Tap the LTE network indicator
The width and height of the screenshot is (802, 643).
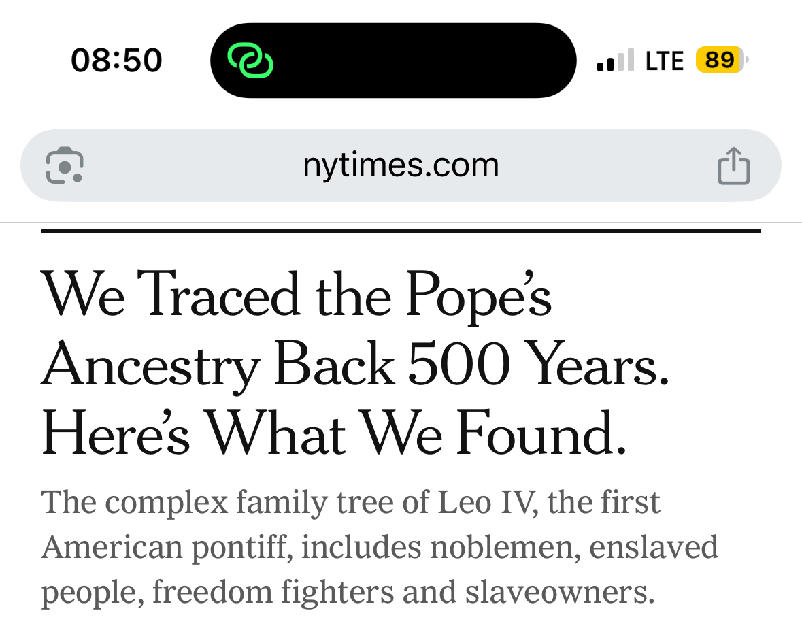664,61
